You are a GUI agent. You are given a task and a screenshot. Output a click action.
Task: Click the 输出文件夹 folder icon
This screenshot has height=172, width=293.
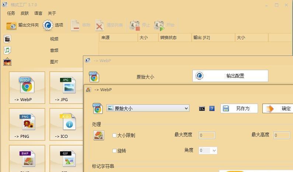tap(11, 25)
